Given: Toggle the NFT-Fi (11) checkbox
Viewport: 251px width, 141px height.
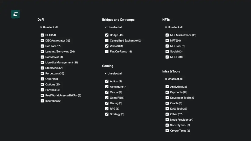Looking at the screenshot, I should coord(167,57).
